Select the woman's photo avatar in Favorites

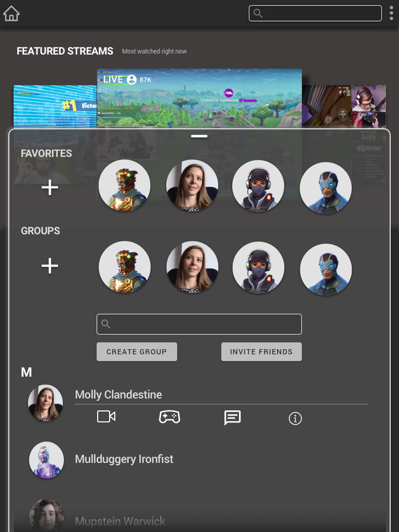(192, 185)
